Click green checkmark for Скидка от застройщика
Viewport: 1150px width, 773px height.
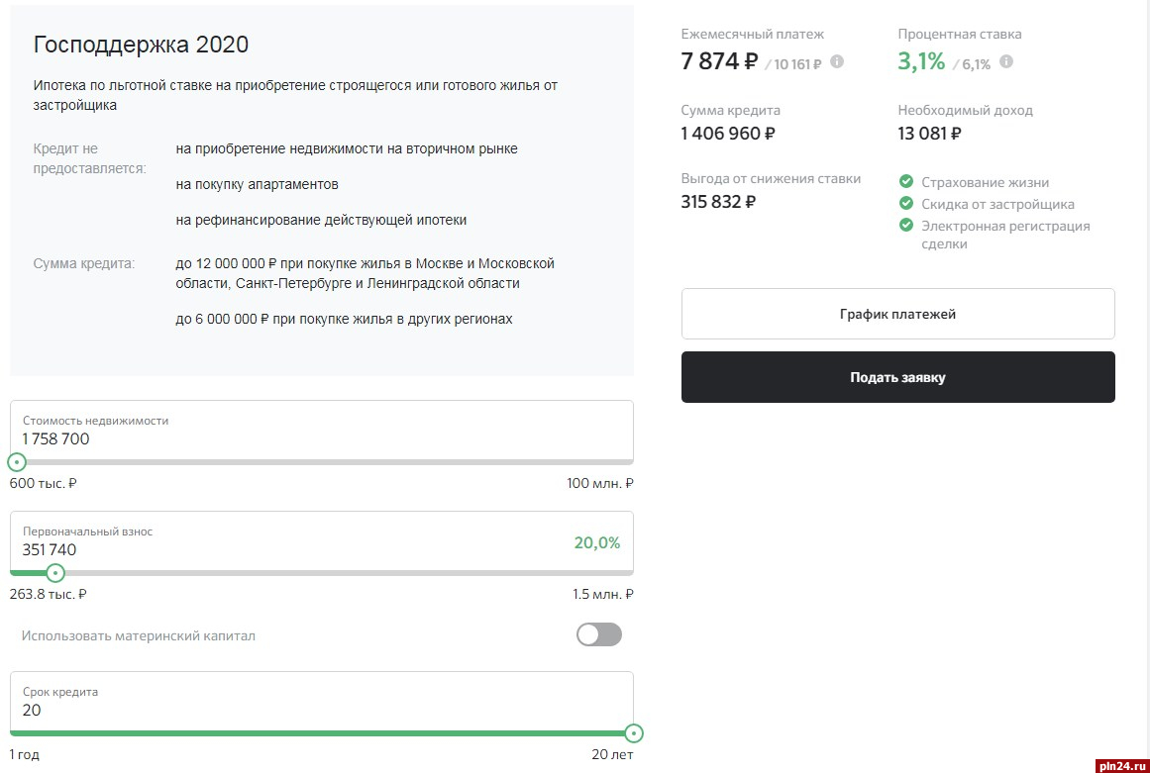(x=905, y=204)
